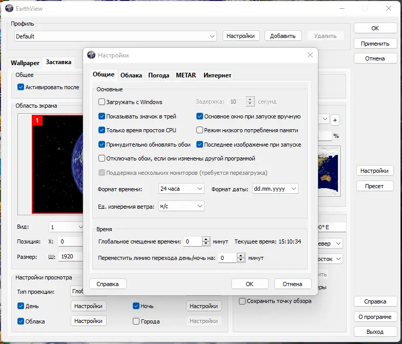402x344 pixels.
Task: Click the Выход button
Action: 375,332
